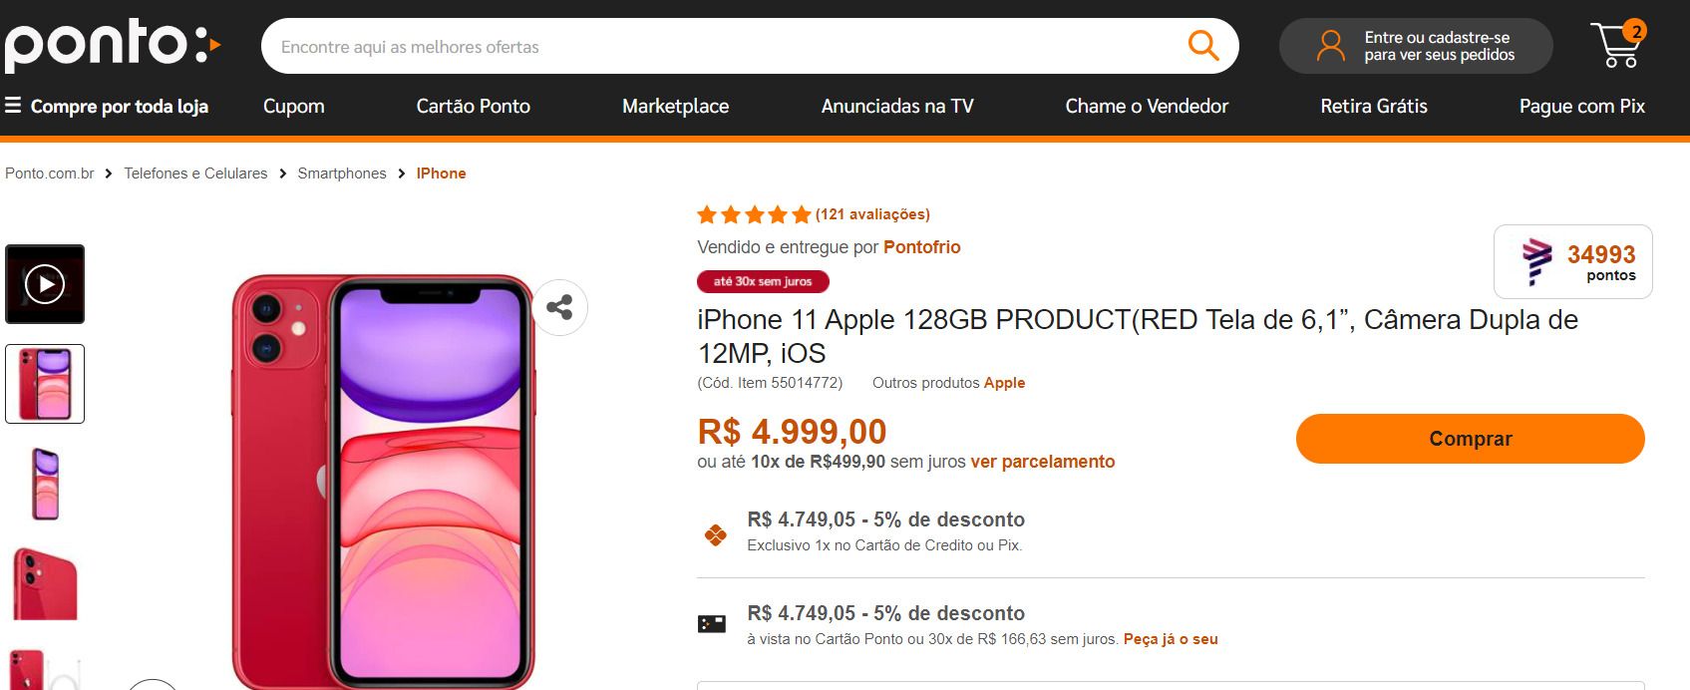
Task: Click the Pix discount diamond icon
Action: [715, 535]
